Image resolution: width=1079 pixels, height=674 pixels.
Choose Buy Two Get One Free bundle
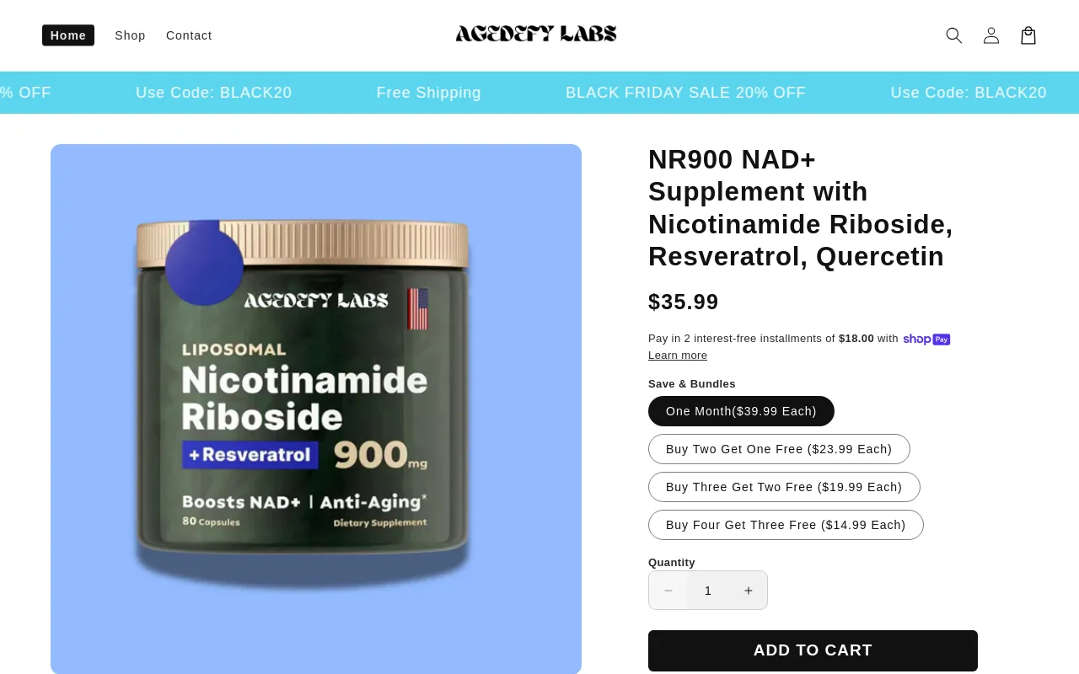click(x=779, y=449)
